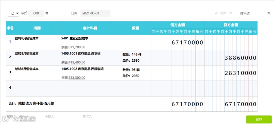Click quantity 数量: 145 件
274x124 pixels.
132,55
